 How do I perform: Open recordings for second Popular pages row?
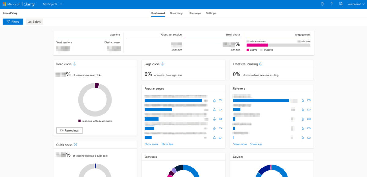221,110
